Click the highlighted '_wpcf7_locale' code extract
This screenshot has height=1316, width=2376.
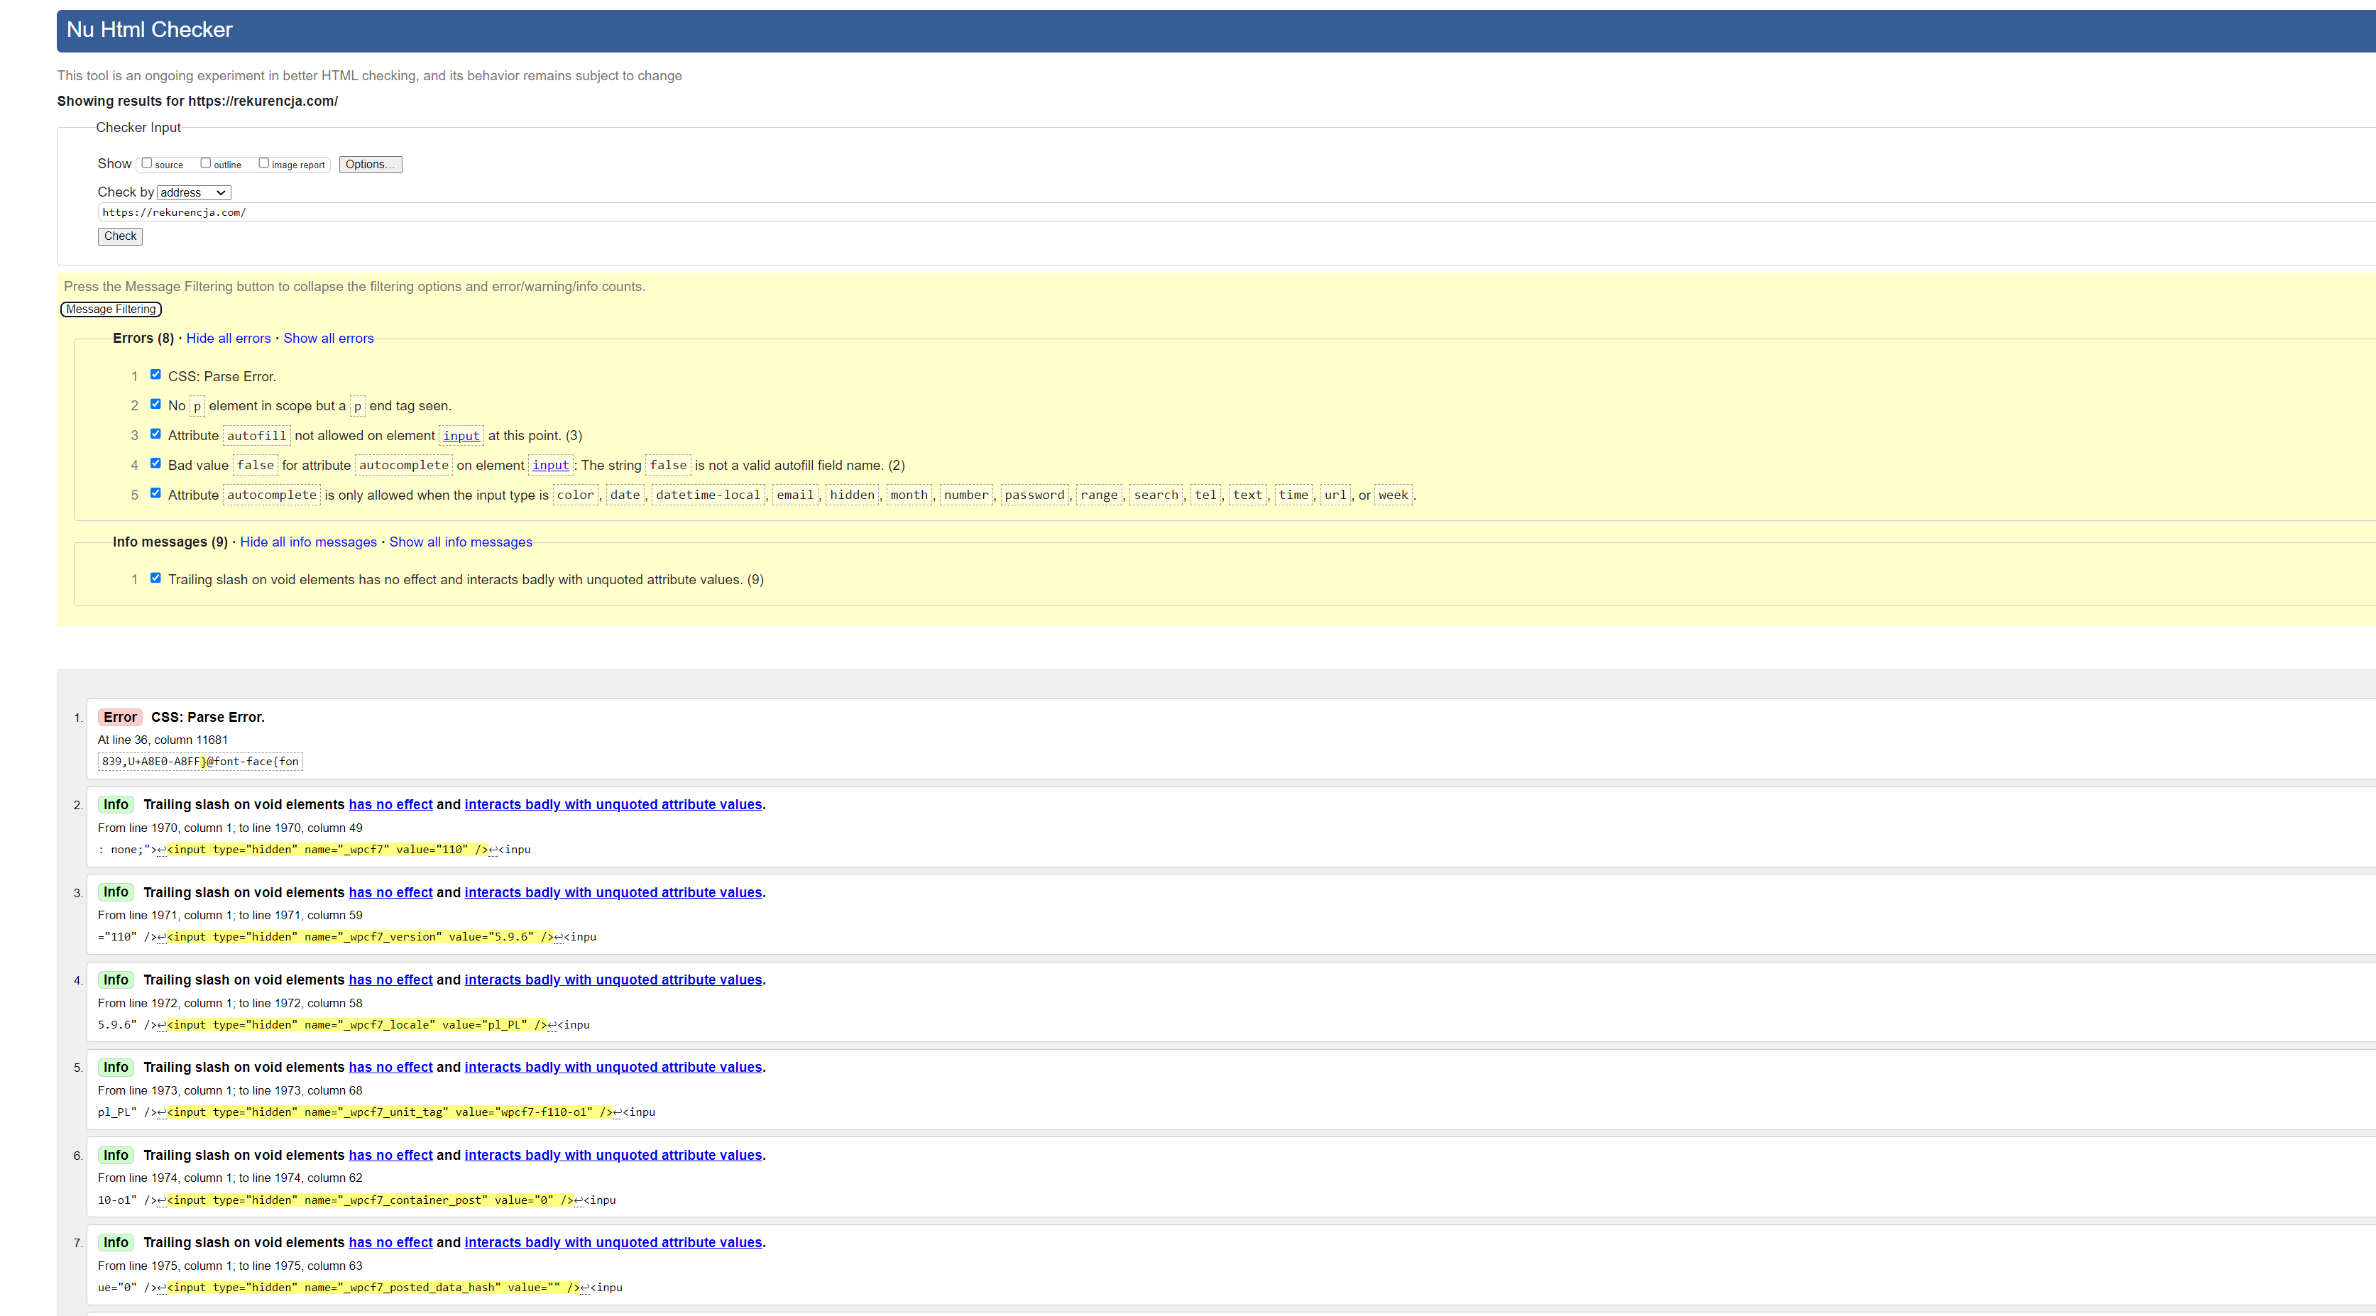pyautogui.click(x=357, y=1026)
